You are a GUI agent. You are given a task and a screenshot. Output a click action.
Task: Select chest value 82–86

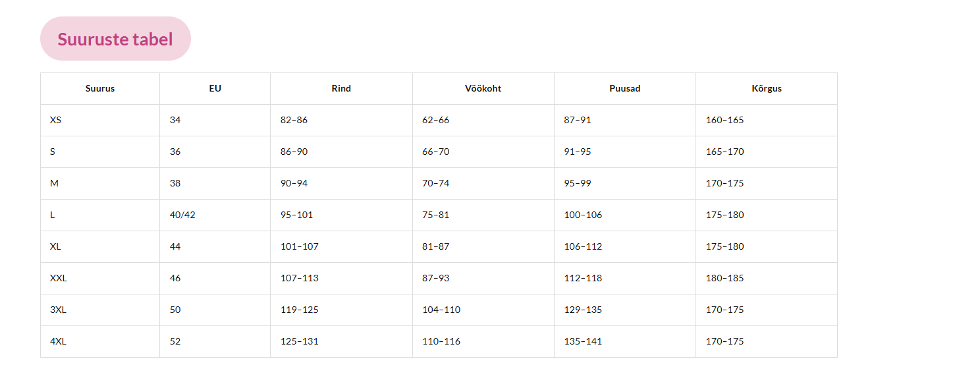tap(294, 120)
